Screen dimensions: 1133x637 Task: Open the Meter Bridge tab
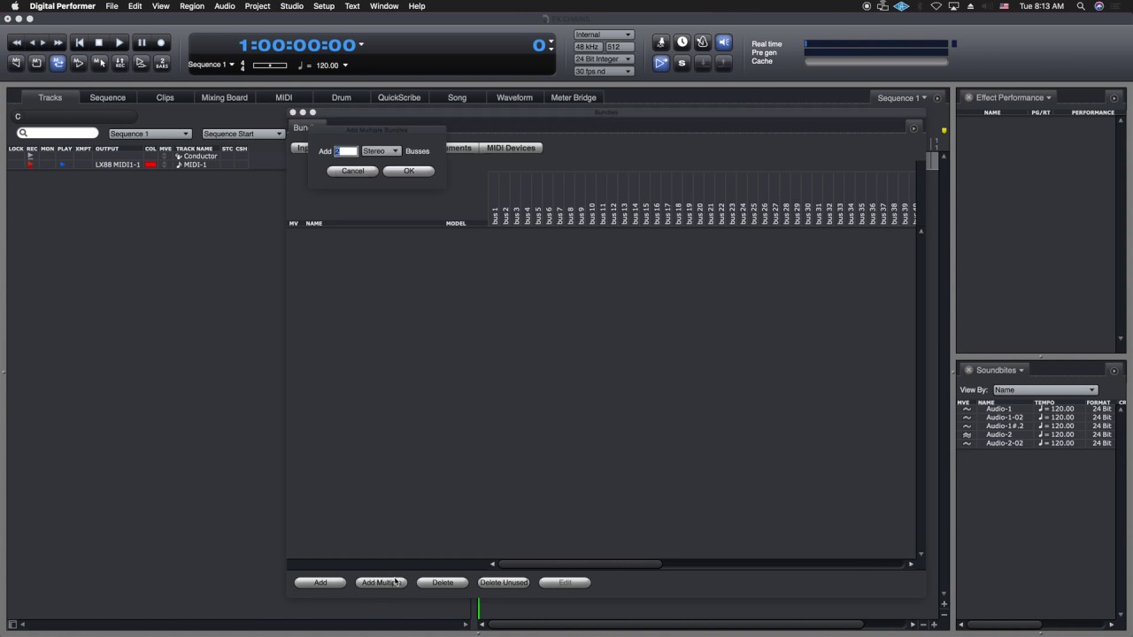(574, 97)
